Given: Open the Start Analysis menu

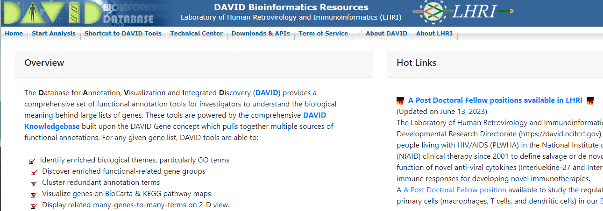Looking at the screenshot, I should coord(54,33).
